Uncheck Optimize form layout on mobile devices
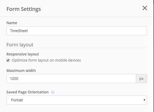This screenshot has height=112, width=154. (x=8, y=60)
